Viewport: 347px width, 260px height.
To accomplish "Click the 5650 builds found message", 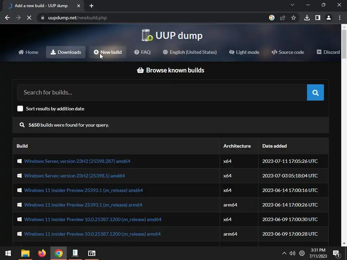I will pos(68,125).
